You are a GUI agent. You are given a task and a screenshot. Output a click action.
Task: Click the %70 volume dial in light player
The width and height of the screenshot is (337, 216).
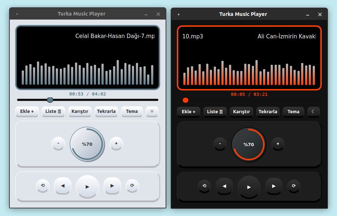coord(87,144)
